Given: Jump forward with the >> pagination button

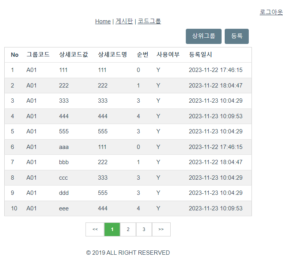Looking at the screenshot, I should point(161,229).
